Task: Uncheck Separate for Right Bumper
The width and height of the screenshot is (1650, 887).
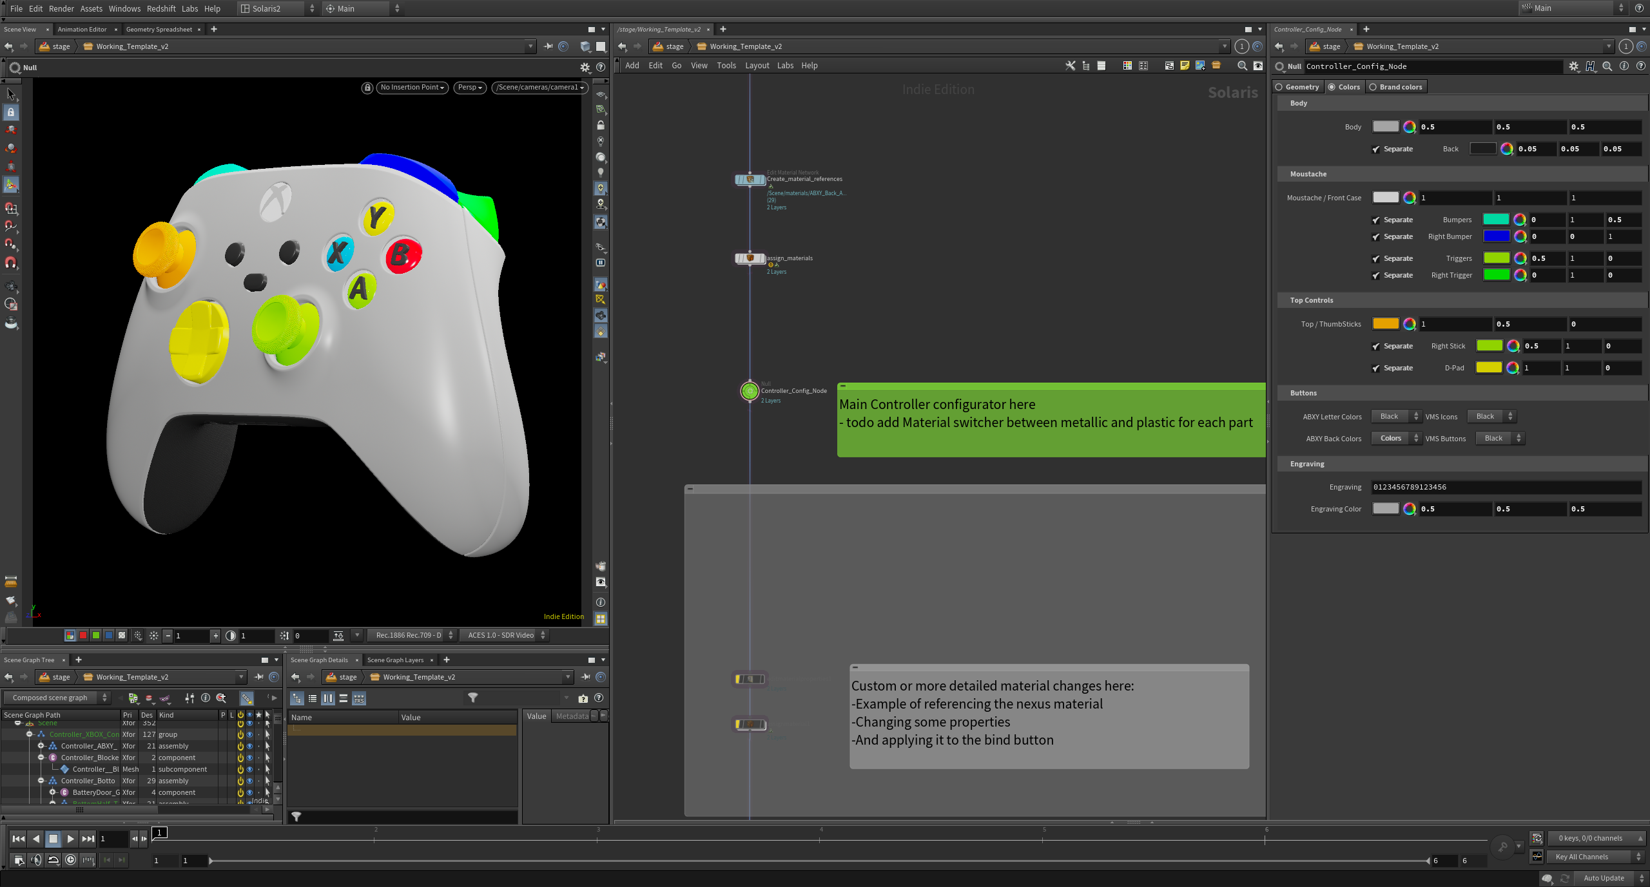Action: point(1376,237)
